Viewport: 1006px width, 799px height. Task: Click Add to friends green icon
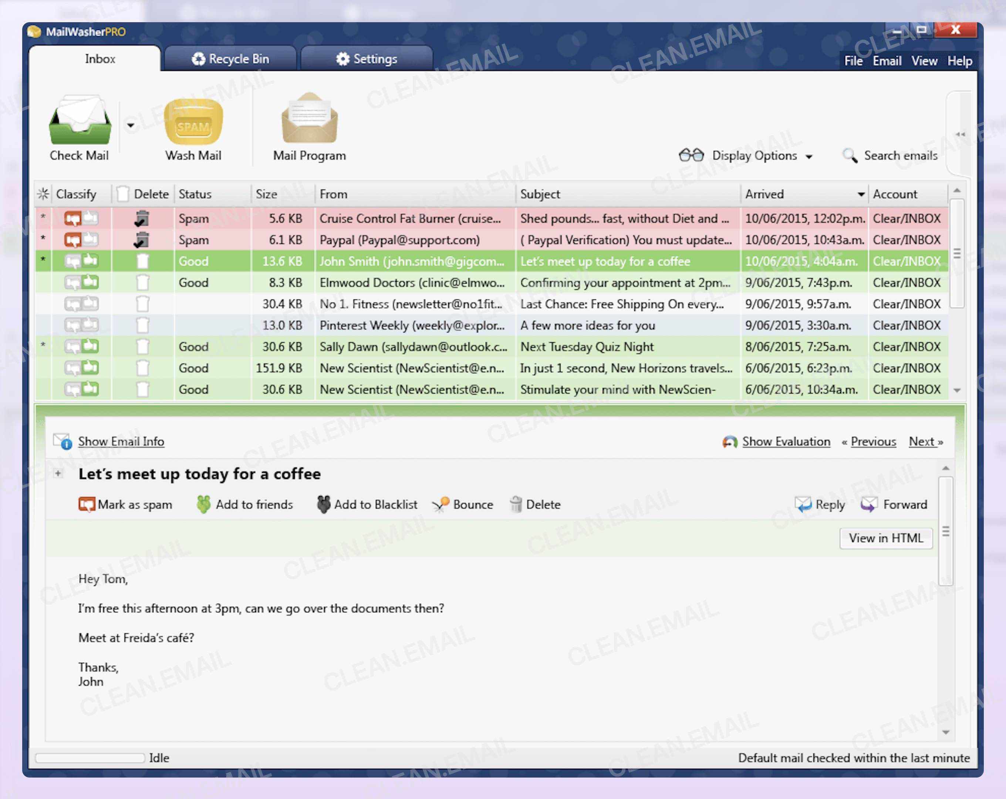click(203, 505)
